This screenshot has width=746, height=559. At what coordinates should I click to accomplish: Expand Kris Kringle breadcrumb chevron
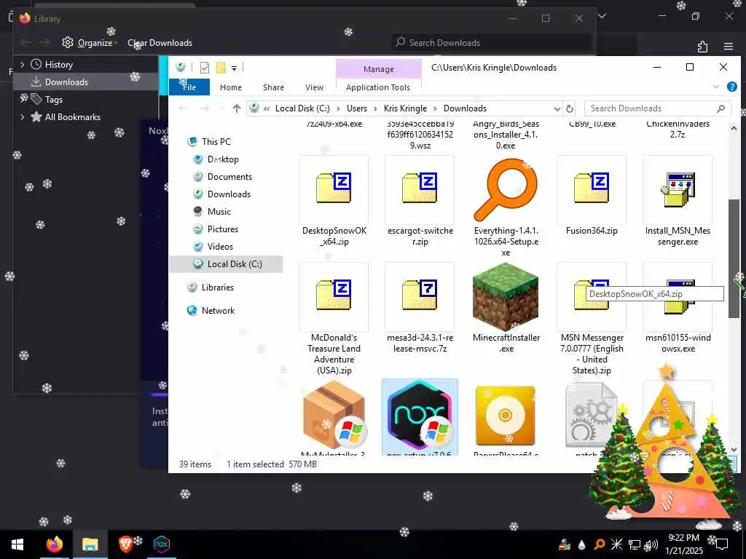[435, 109]
